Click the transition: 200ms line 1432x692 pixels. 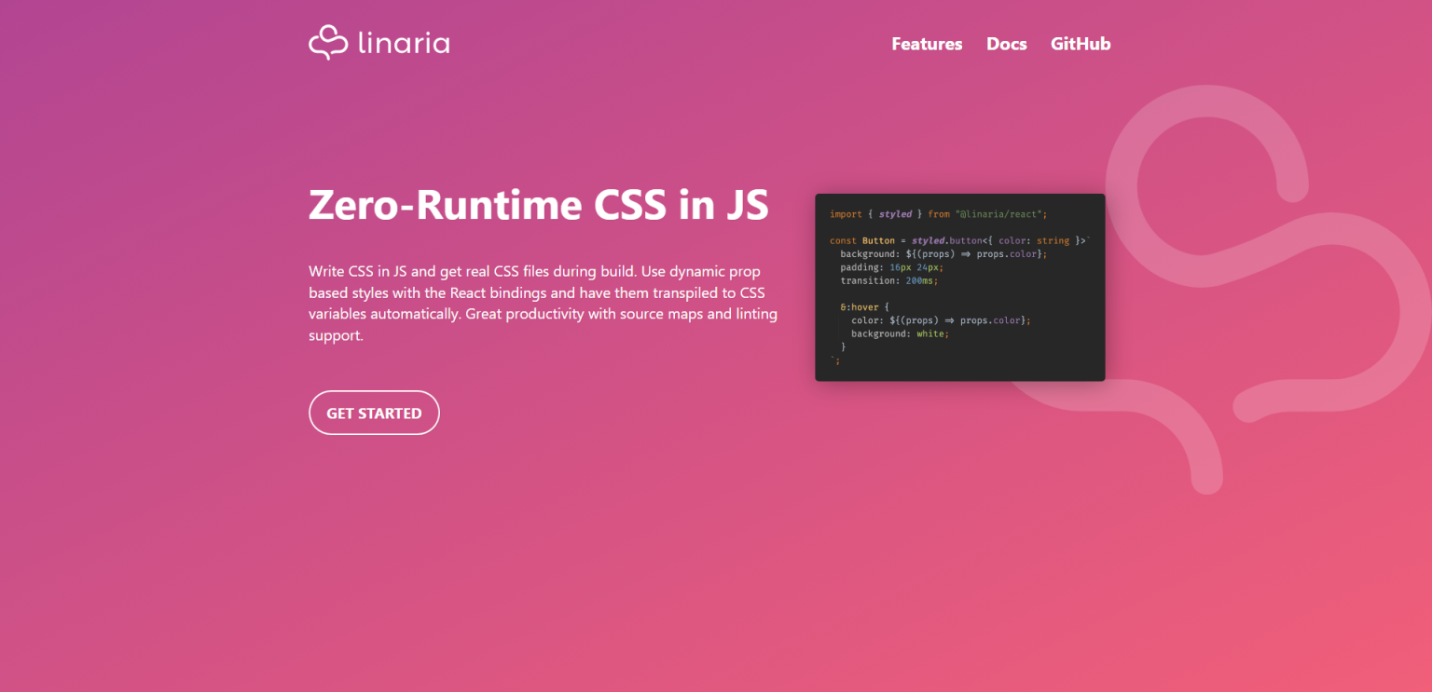(x=886, y=279)
